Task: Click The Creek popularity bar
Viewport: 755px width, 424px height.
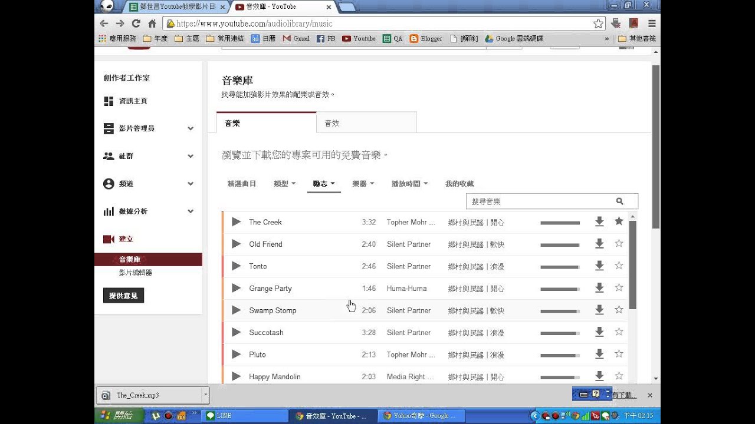Action: (560, 223)
